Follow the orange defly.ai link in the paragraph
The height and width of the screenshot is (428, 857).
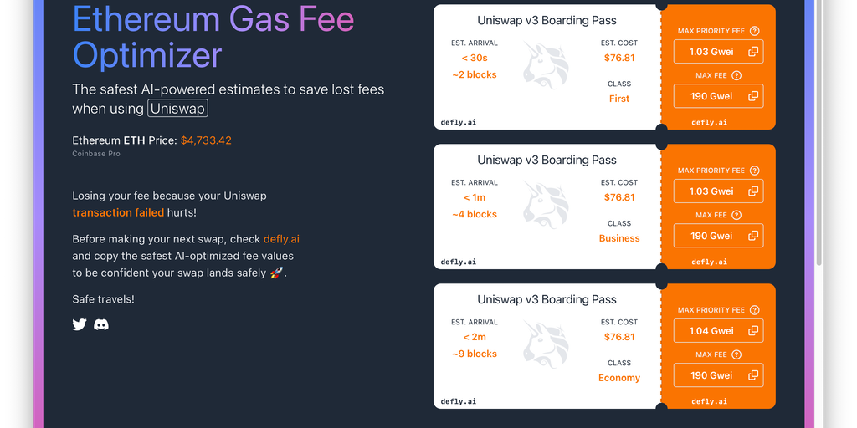pos(281,239)
